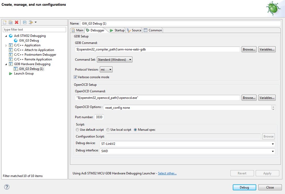
Task: Select GW_G3 Debug under Ac6 STM32 Debugging
Action: (29, 41)
